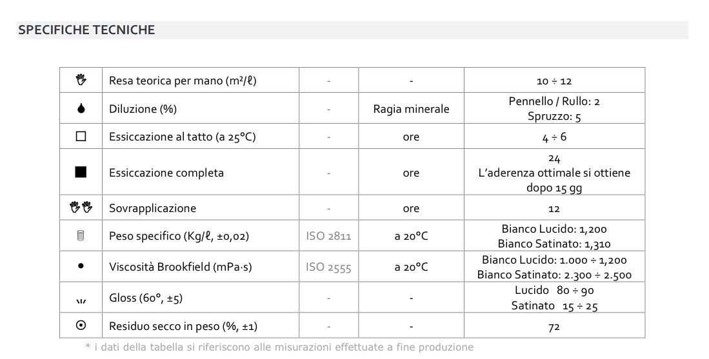Image resolution: width=709 pixels, height=359 pixels.
Task: Click the circled dot Residuo secco icon
Action: tap(81, 325)
